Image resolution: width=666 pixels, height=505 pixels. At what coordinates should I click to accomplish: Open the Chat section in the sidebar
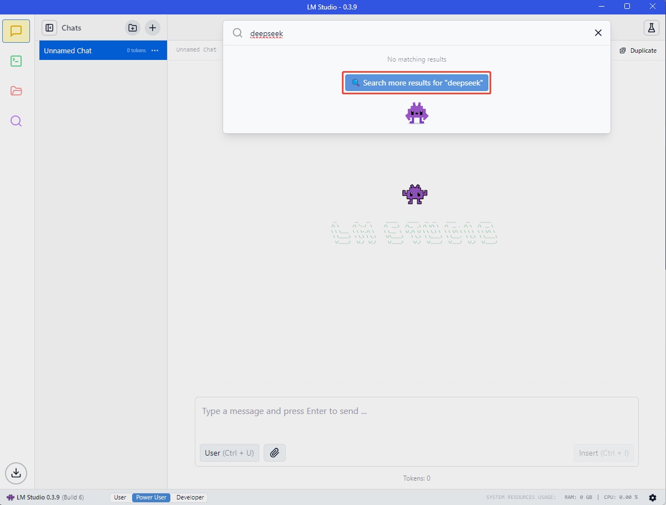[16, 31]
